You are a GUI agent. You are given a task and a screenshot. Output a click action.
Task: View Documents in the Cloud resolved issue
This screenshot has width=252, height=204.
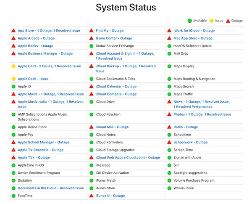tap(50, 188)
